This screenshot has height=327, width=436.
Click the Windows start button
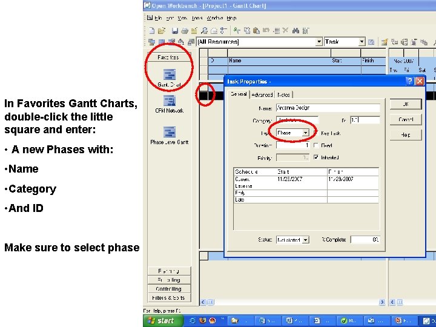163,320
